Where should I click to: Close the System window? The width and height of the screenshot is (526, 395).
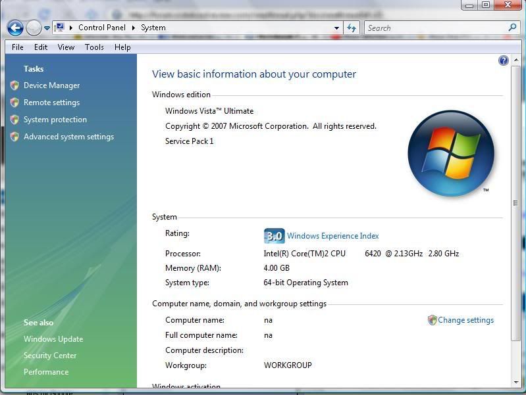508,5
